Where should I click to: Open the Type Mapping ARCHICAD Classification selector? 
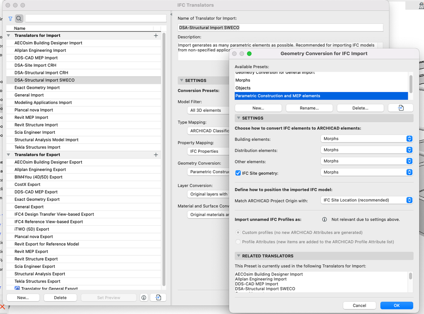[208, 131]
